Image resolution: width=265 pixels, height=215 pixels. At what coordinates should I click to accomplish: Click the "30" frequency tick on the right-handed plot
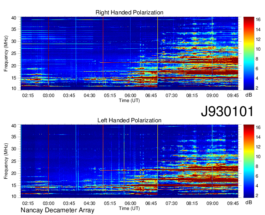(14, 41)
